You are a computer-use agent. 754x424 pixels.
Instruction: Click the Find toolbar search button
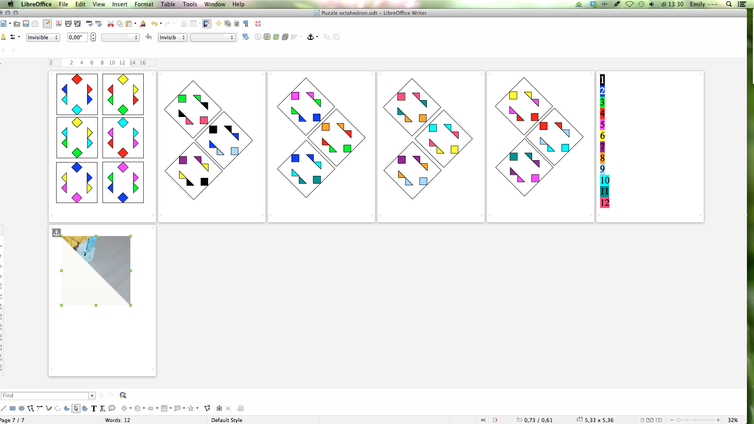pos(123,395)
